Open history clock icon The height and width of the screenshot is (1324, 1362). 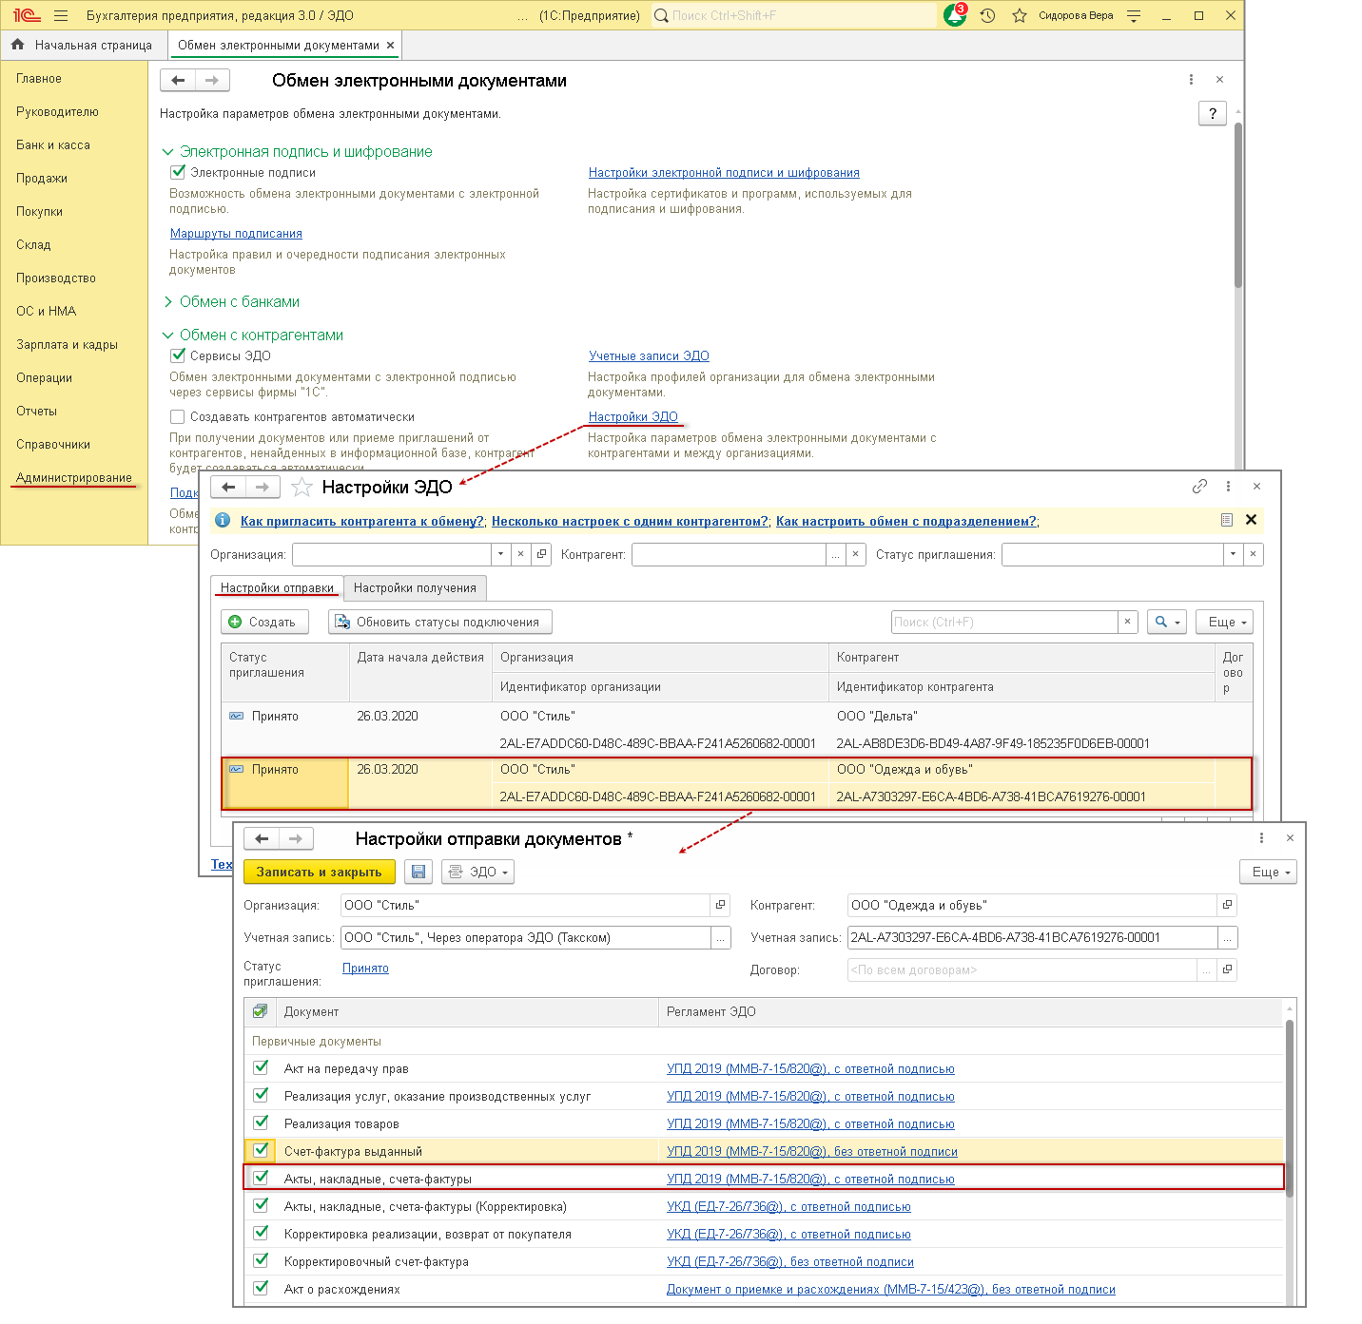tap(988, 15)
